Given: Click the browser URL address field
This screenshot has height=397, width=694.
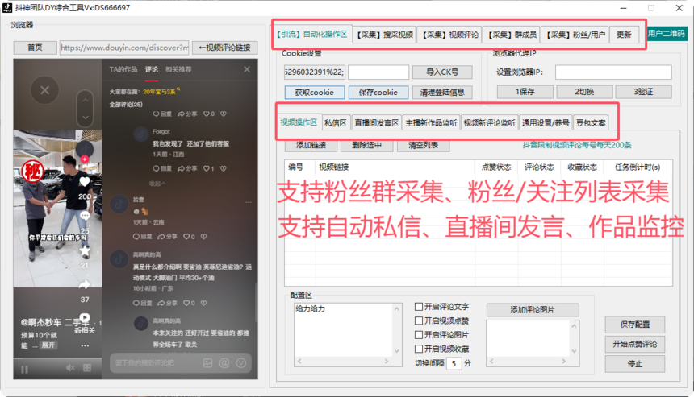Looking at the screenshot, I should coord(124,48).
